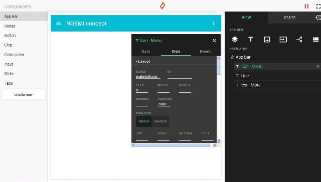This screenshot has height=182, width=321.
Task: Click the ID input field
Action: pyautogui.click(x=180, y=77)
